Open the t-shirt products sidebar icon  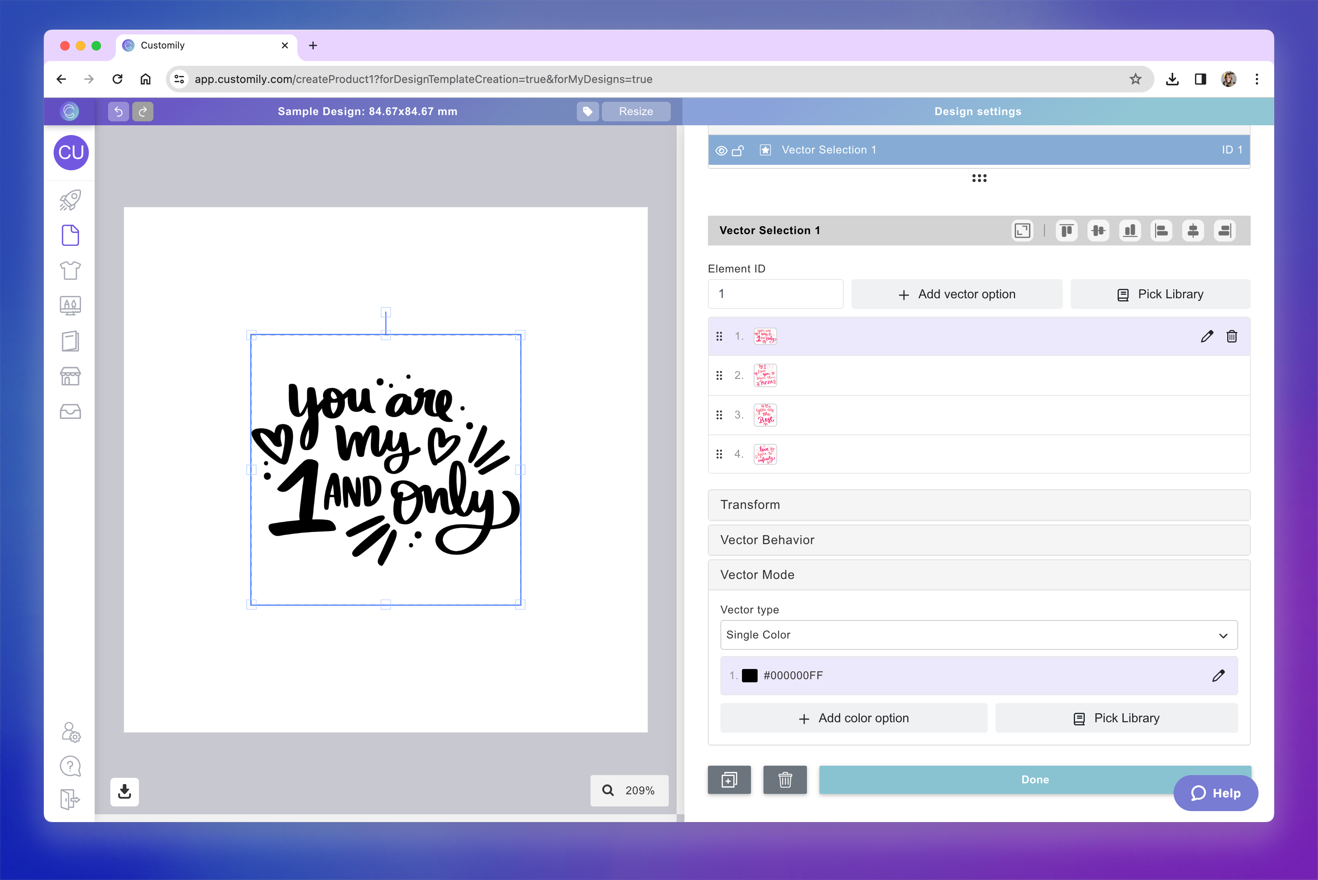pos(70,270)
